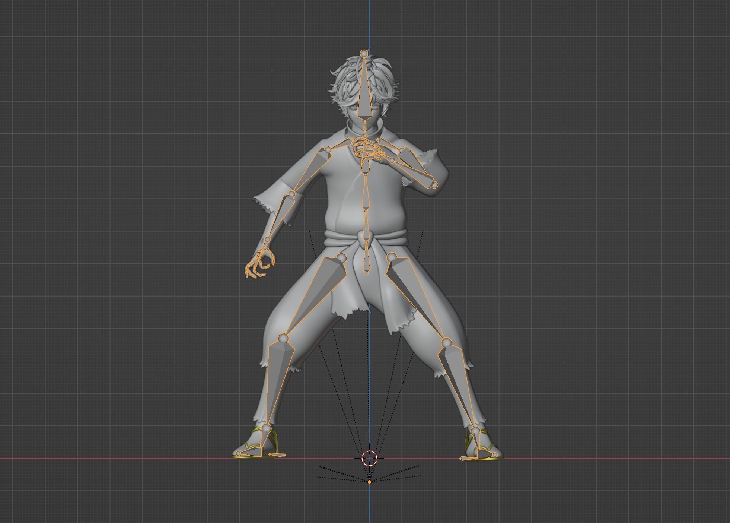
Task: Click the elbow joint of the raised arm
Action: (x=434, y=185)
